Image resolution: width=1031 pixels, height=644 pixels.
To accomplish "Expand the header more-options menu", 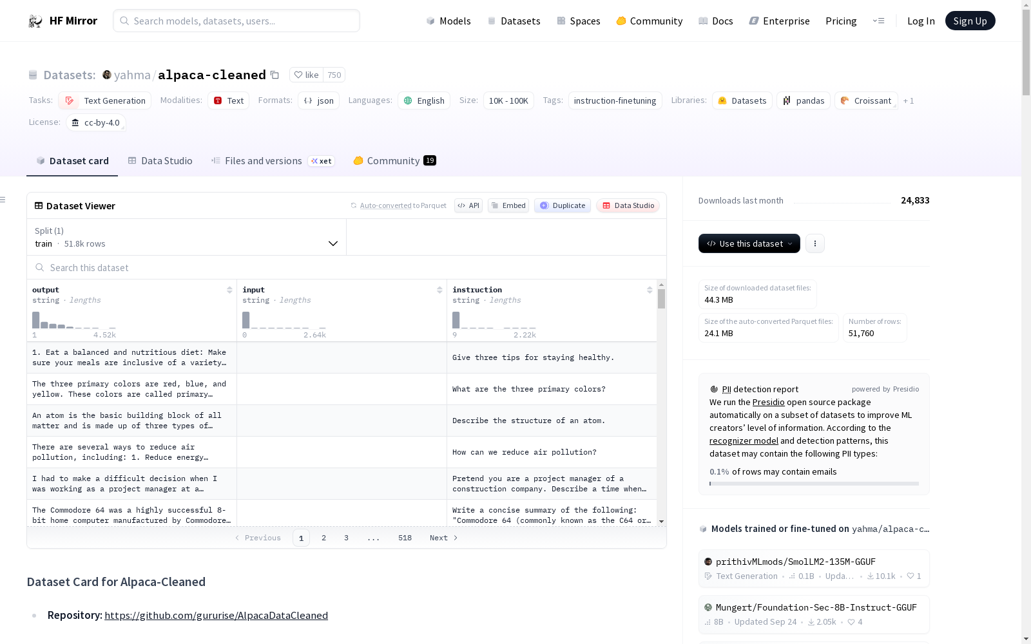I will point(879,21).
